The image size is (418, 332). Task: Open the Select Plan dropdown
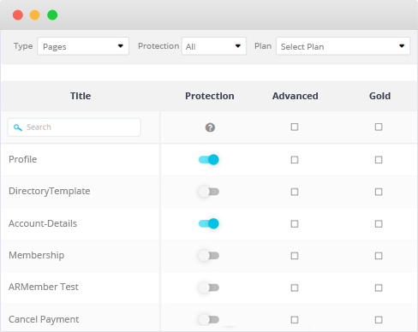click(343, 46)
